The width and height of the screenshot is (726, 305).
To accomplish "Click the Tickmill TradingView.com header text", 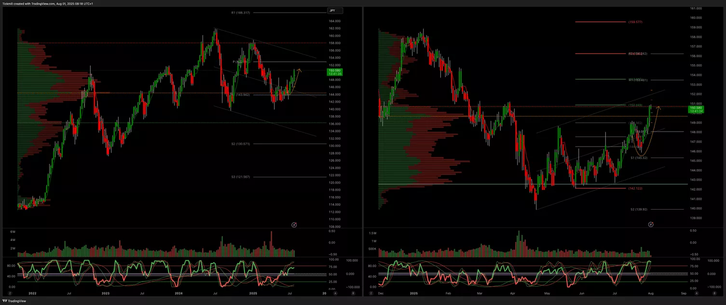I will click(47, 3).
